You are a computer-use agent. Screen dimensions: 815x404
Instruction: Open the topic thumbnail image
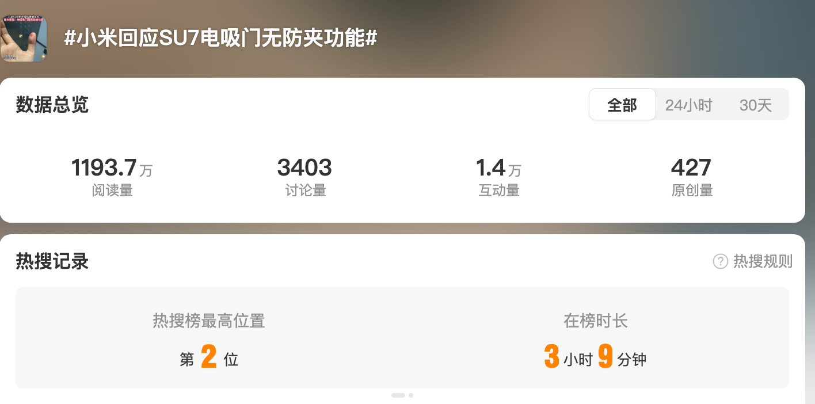(x=24, y=39)
